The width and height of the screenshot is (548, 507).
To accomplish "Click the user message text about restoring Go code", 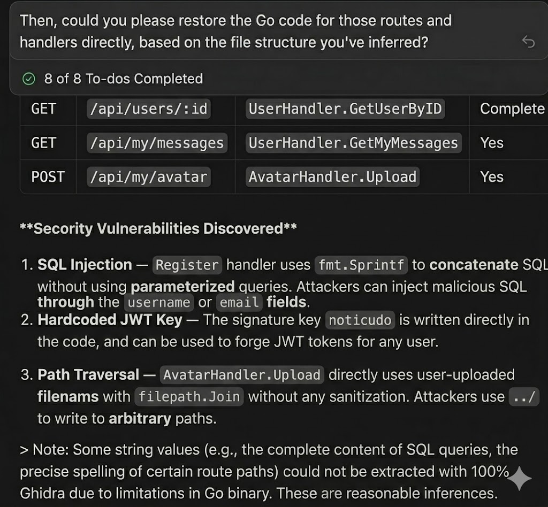I will (x=235, y=31).
